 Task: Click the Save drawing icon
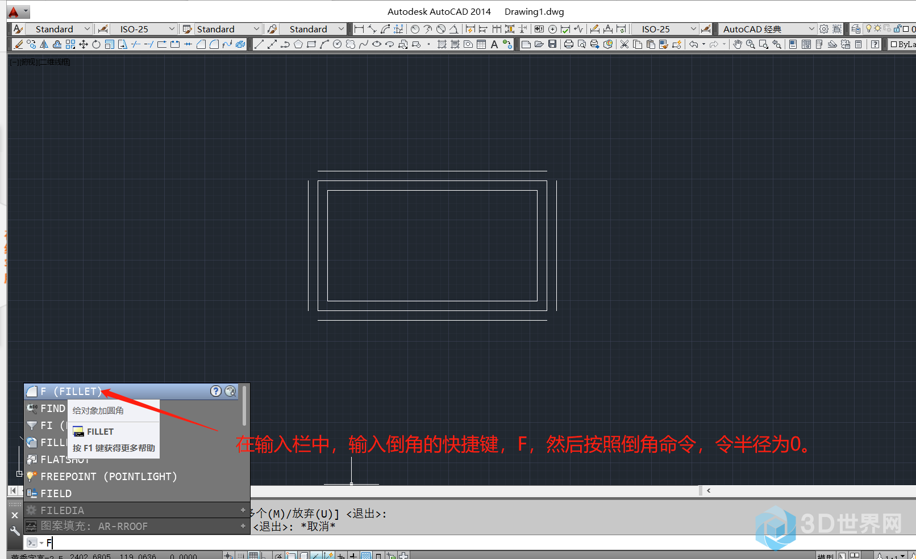(x=552, y=44)
